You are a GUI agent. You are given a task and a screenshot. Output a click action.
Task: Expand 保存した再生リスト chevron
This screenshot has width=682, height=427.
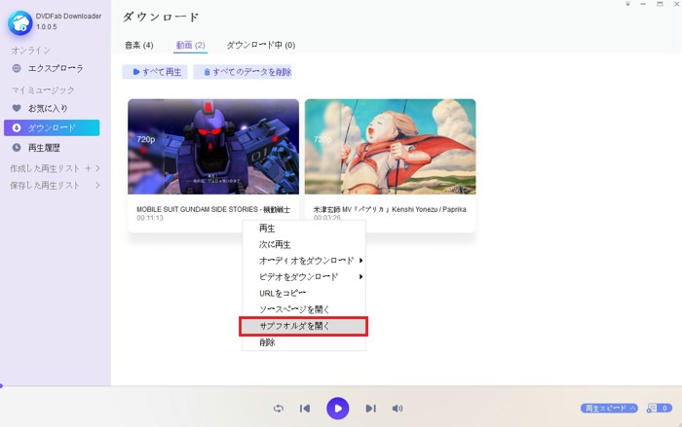97,186
